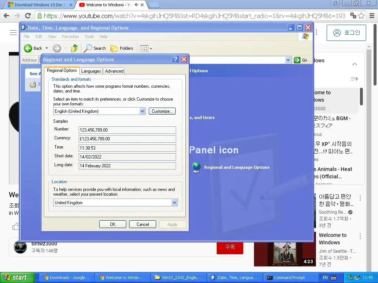Click the 11:45 taskbar clock
The height and width of the screenshot is (283, 378).
[368, 278]
